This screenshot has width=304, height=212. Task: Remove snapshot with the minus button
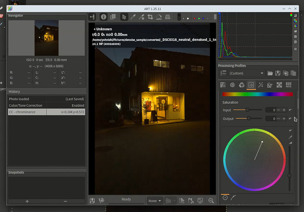(x=65, y=201)
